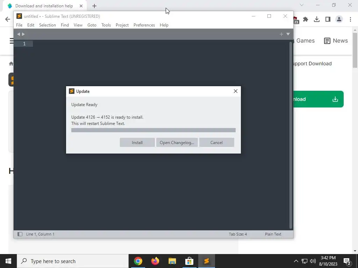The height and width of the screenshot is (268, 358).
Task: Open News link on the webpage
Action: click(x=336, y=40)
